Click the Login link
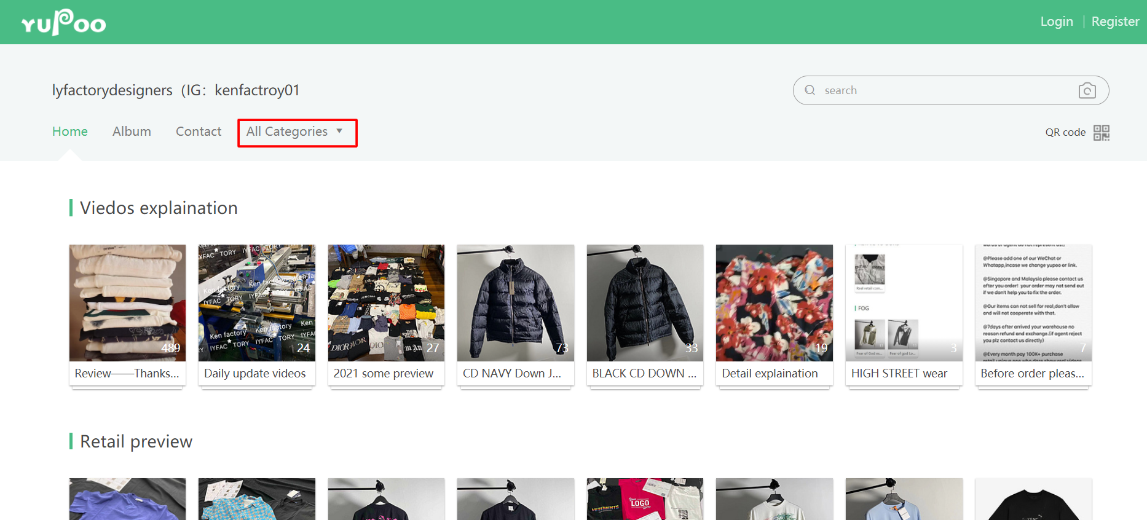Viewport: 1147px width, 520px height. 1057,22
